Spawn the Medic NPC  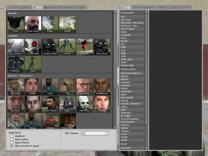[68, 104]
